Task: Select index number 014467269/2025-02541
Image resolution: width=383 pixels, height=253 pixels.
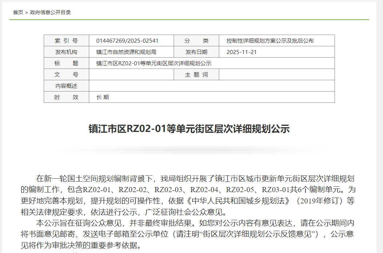Action: [x=127, y=41]
